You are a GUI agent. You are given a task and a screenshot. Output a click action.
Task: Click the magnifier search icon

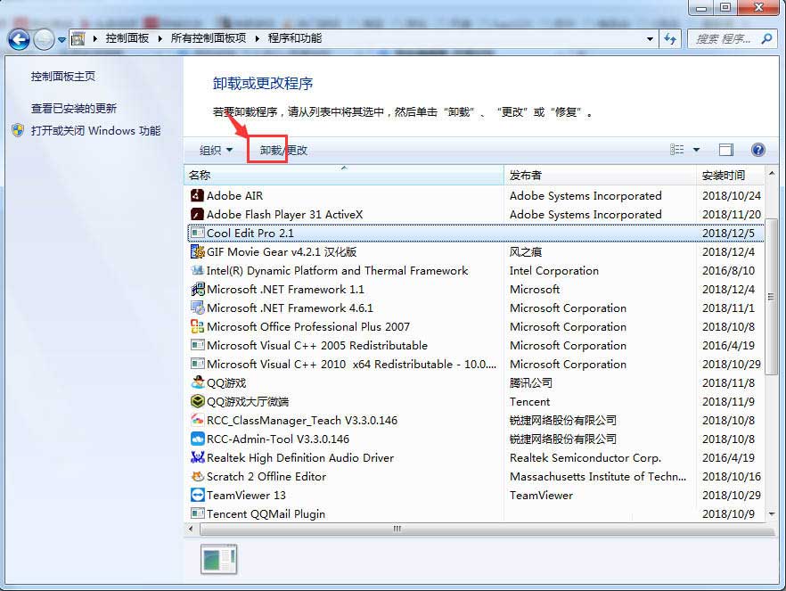(x=766, y=38)
